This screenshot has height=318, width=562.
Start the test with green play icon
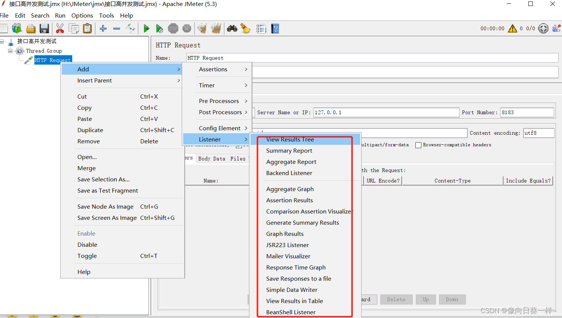pyautogui.click(x=146, y=28)
